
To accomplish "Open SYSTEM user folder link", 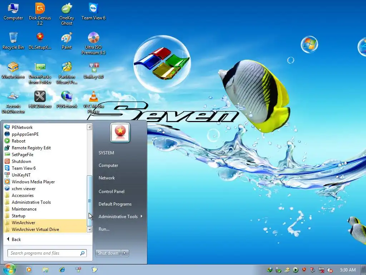I will pyautogui.click(x=106, y=153).
